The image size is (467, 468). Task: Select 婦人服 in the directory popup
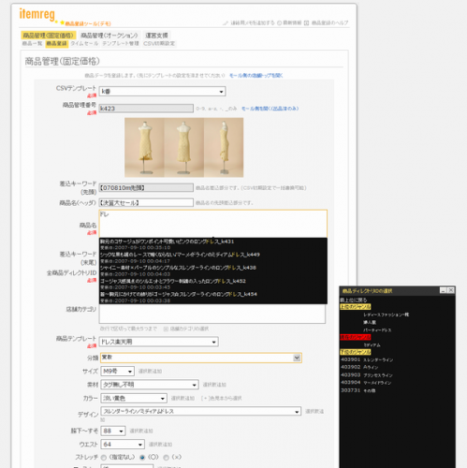pos(370,322)
